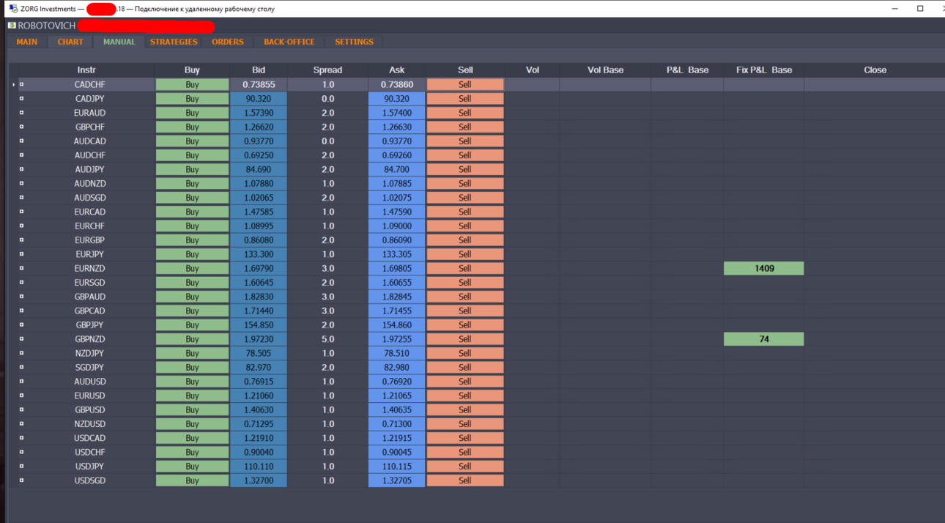
Task: Select the EURCHF instrument name
Action: [89, 226]
